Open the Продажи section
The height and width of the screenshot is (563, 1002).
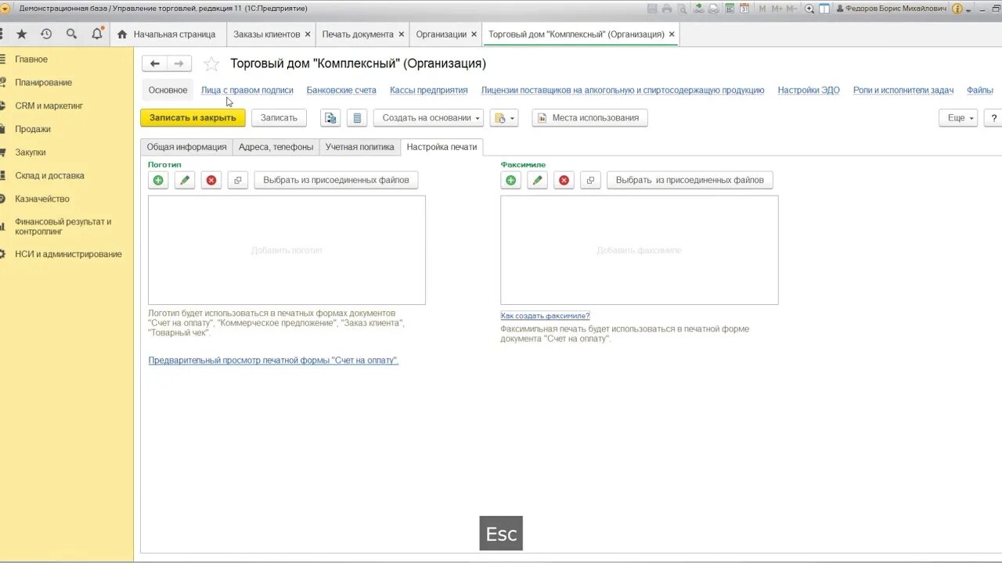pos(33,129)
